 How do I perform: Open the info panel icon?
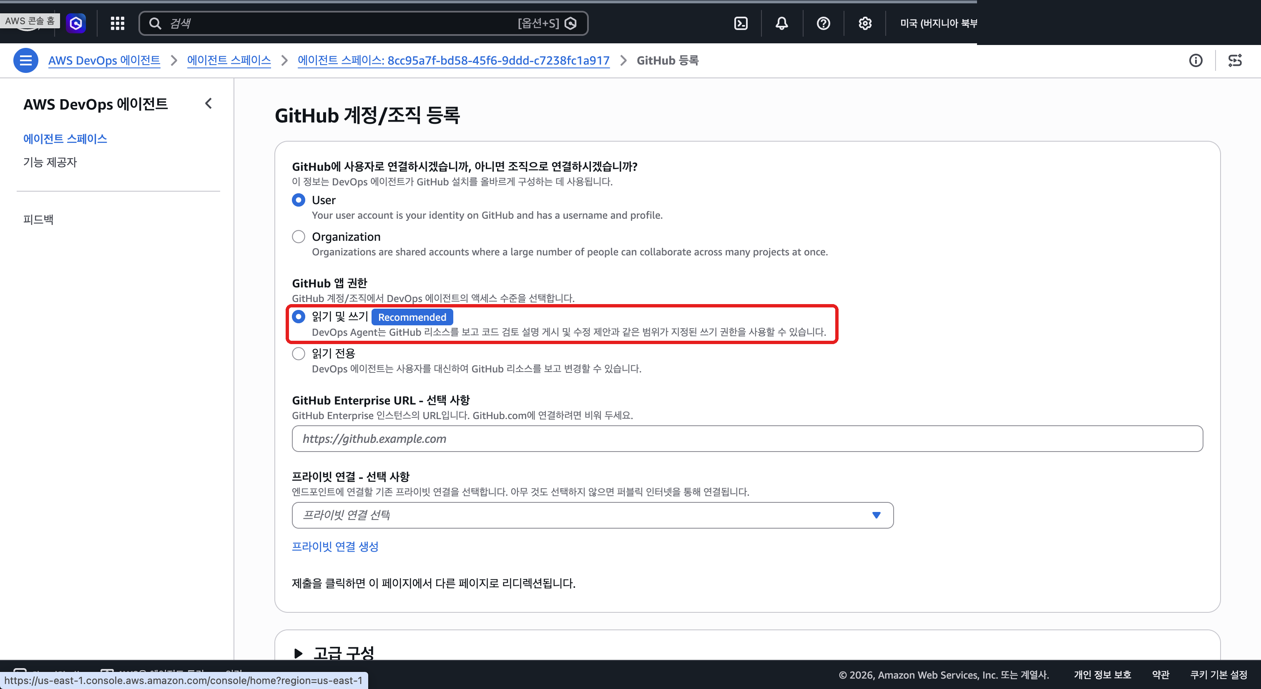click(x=1196, y=61)
